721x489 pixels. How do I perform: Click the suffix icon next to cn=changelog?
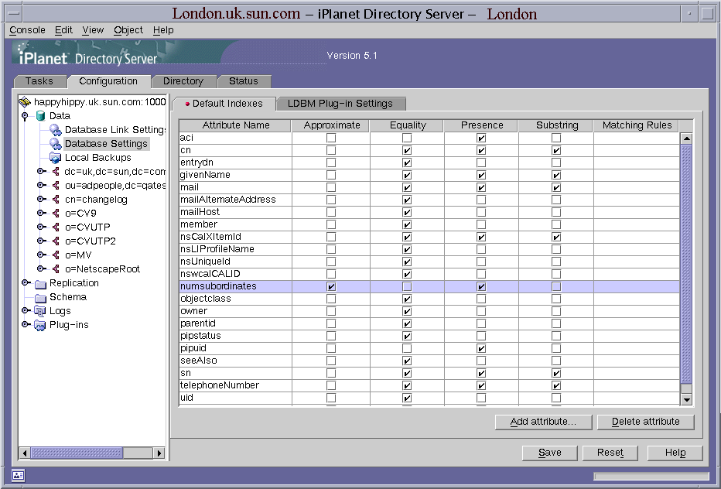pyautogui.click(x=56, y=199)
